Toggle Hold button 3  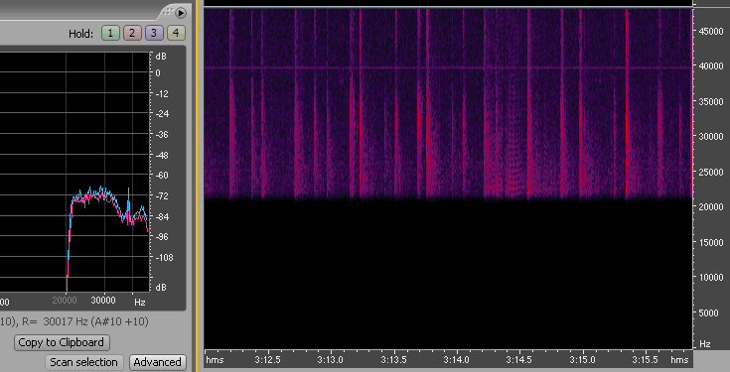tap(154, 33)
